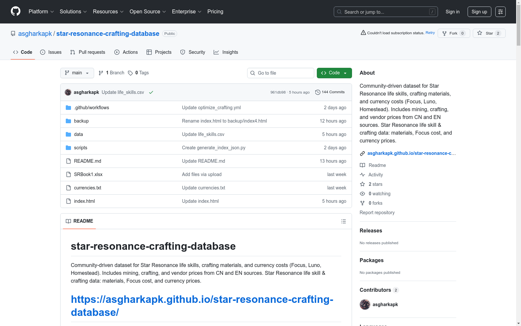This screenshot has height=326, width=521.
Task: Focus the Go to file search field
Action: (281, 73)
